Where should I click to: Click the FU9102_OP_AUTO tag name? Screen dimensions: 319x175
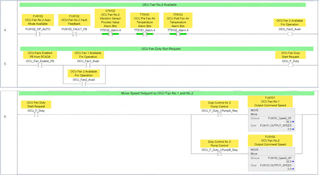(38, 29)
